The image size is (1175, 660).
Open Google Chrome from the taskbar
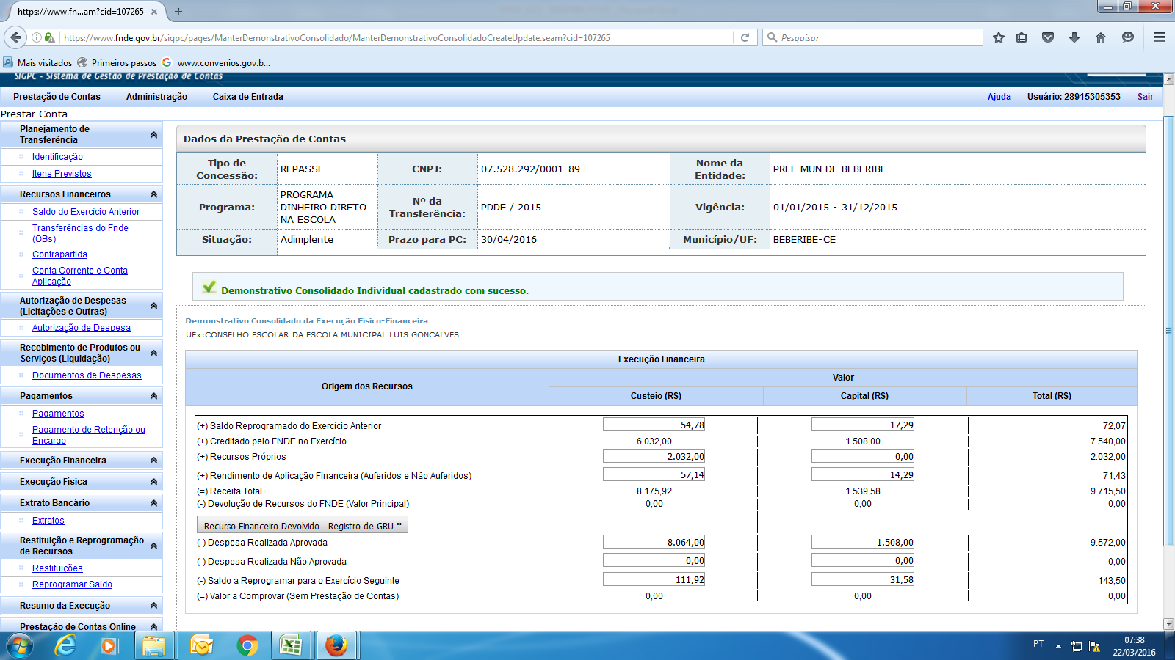tap(247, 645)
